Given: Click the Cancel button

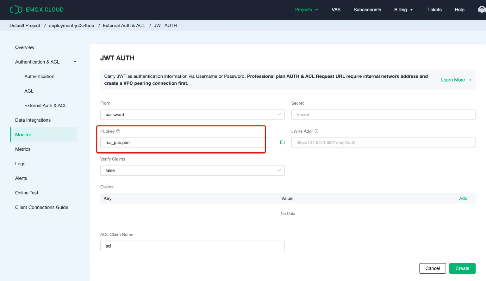Looking at the screenshot, I should (x=432, y=268).
